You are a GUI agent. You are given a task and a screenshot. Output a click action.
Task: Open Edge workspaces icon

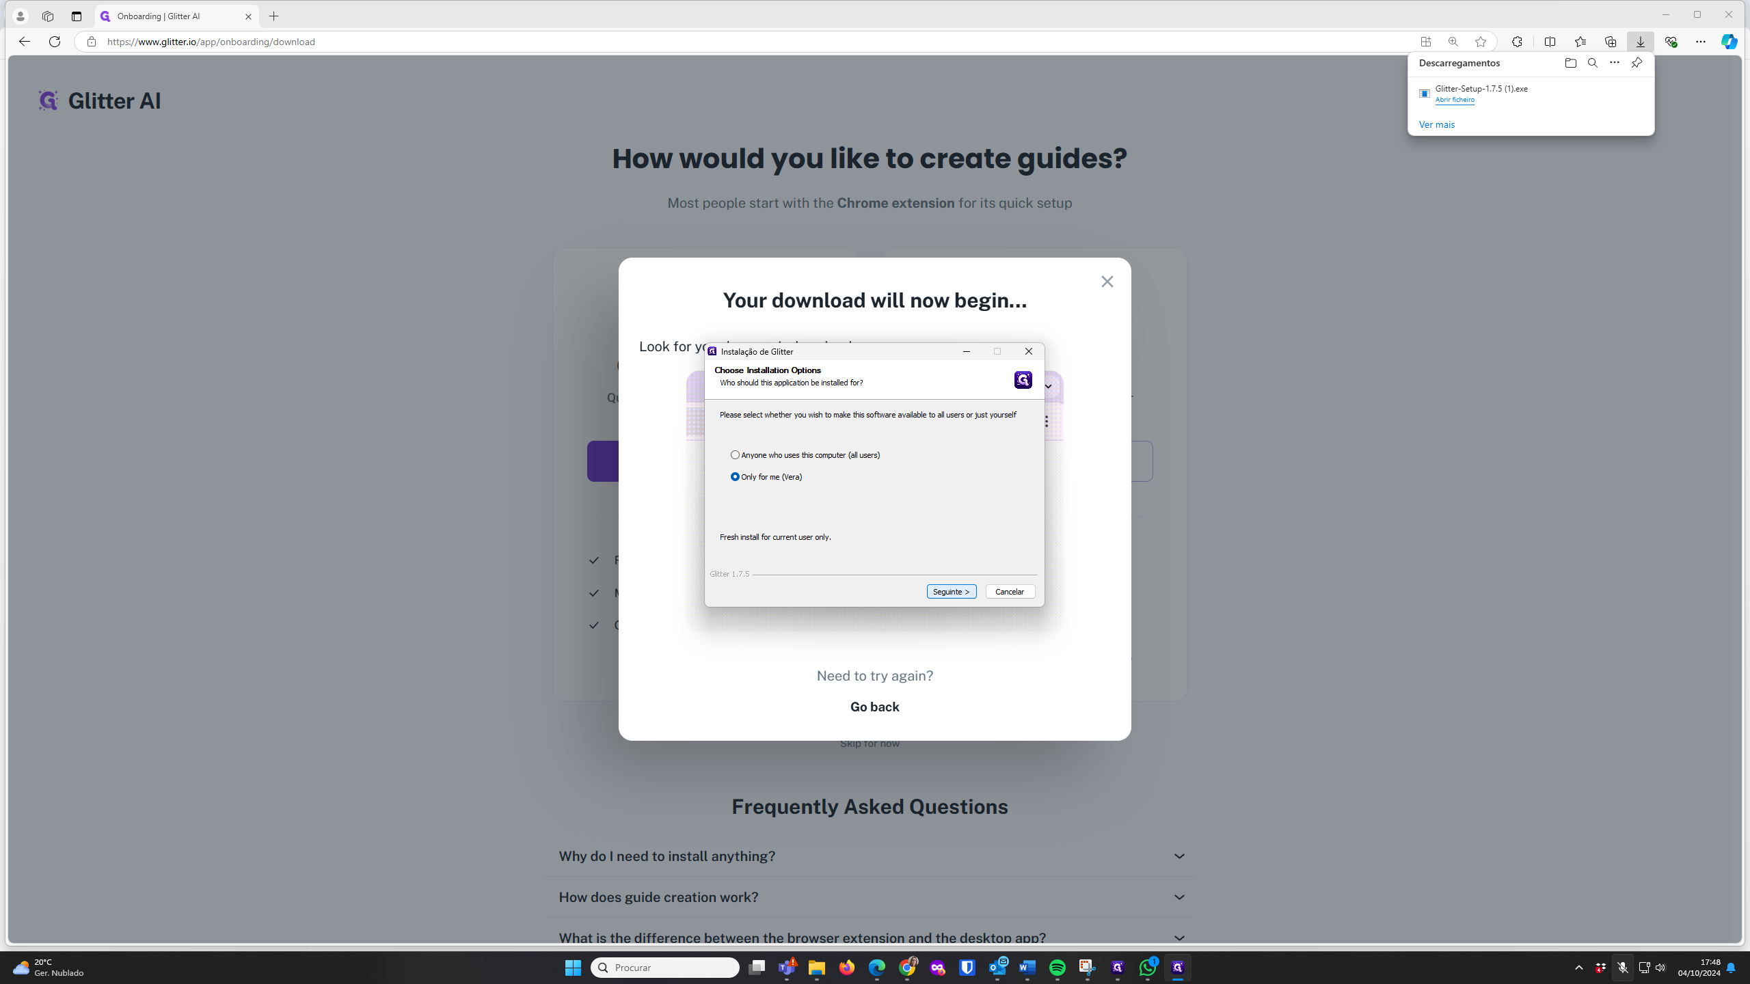(x=48, y=16)
